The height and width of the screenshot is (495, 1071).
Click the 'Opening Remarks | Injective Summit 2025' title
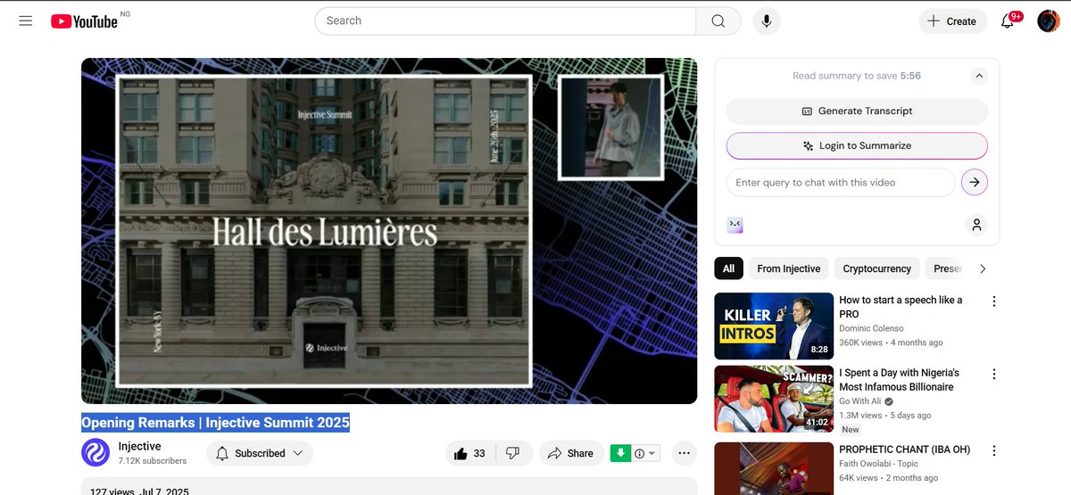(x=216, y=422)
